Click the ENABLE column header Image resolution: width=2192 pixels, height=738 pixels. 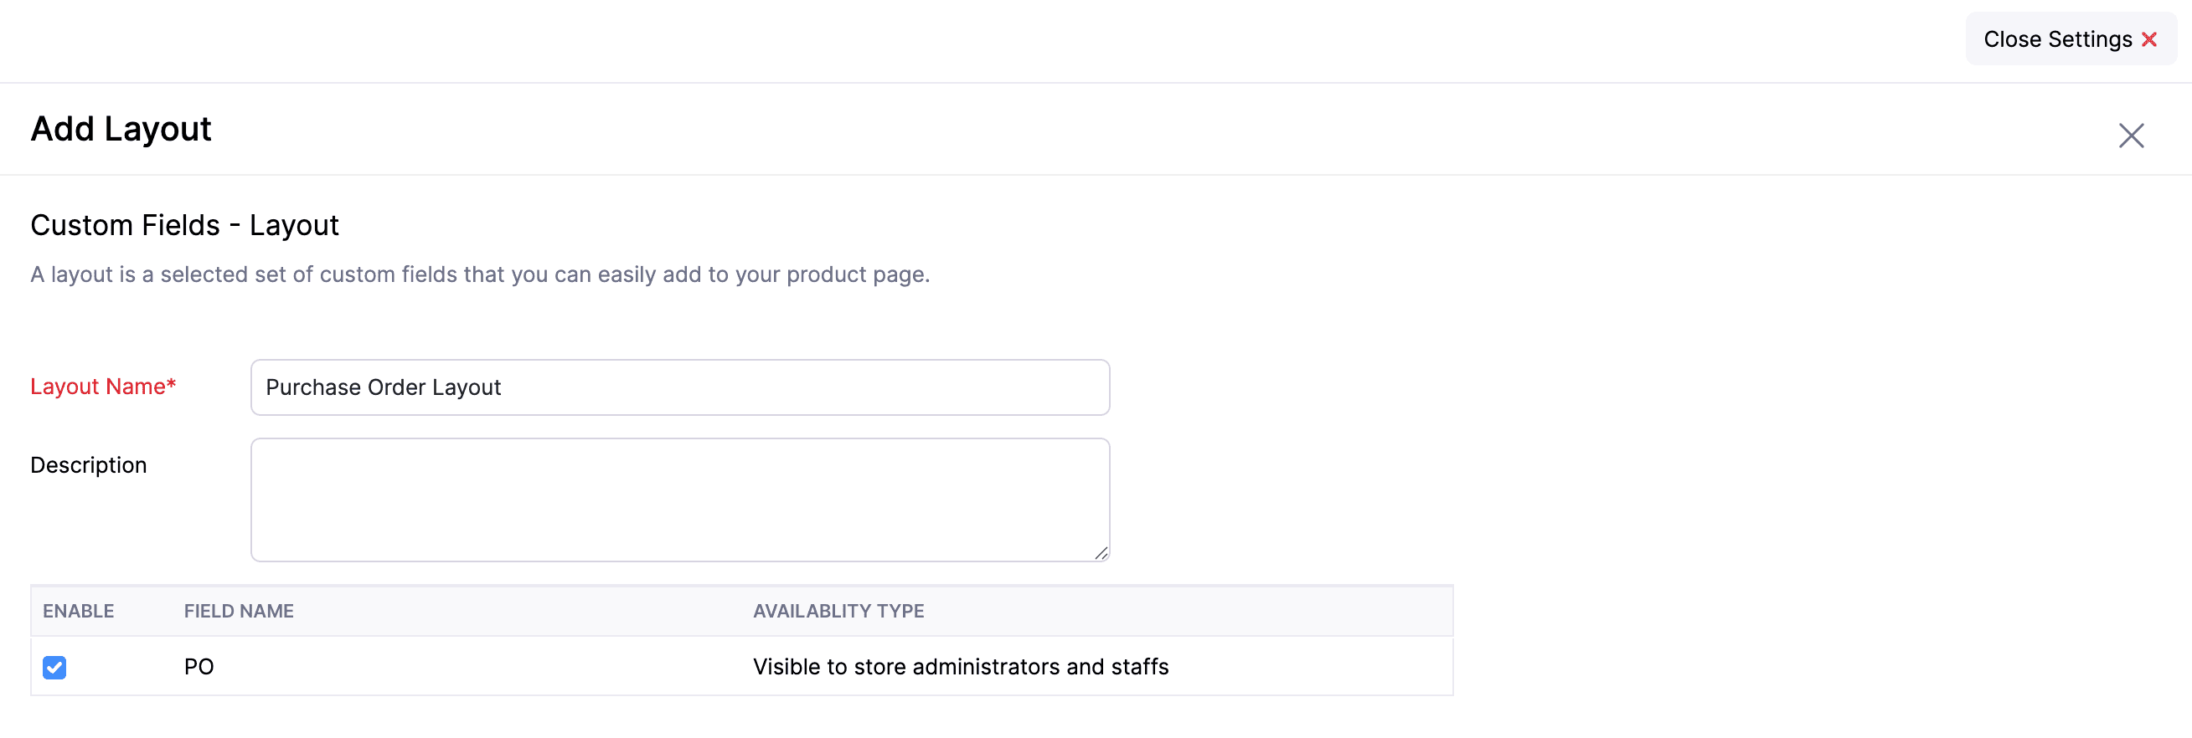click(x=78, y=611)
